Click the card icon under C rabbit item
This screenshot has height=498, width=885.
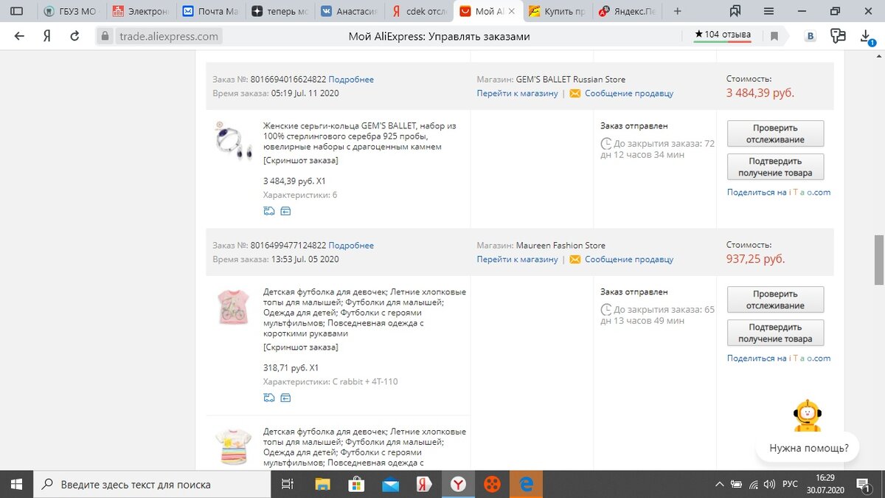[285, 398]
